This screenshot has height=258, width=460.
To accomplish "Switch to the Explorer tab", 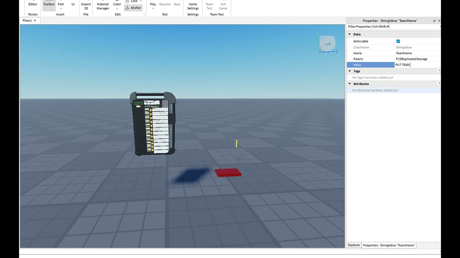I will [354, 245].
